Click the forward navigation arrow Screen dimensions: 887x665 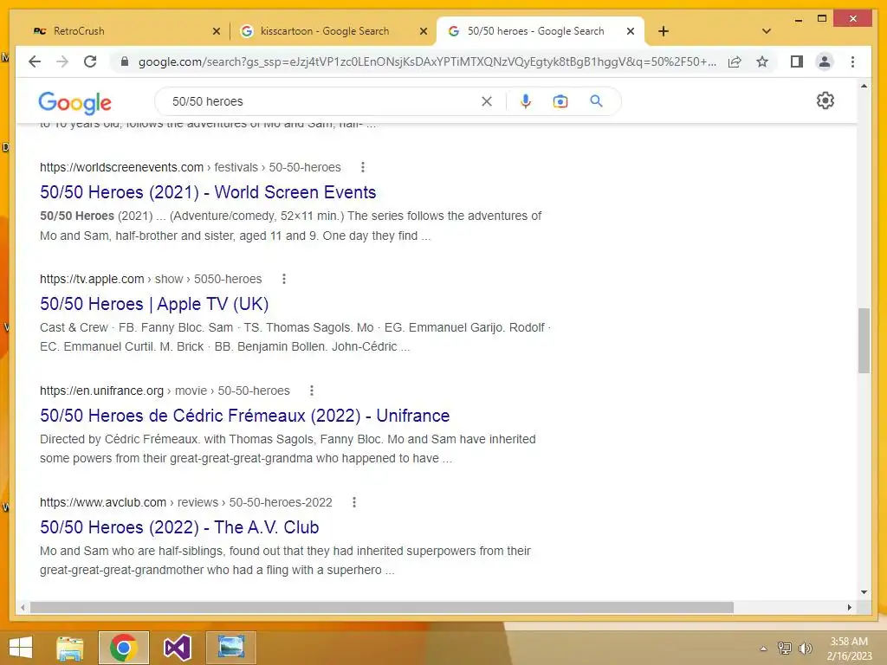point(62,61)
